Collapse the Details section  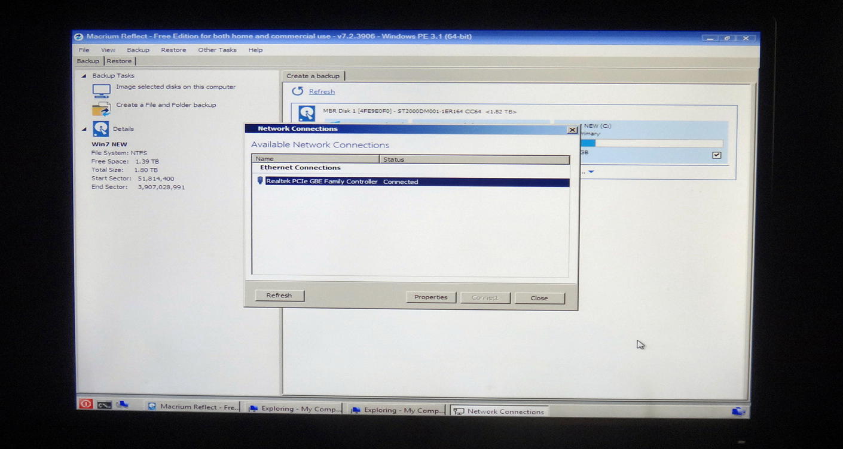84,129
